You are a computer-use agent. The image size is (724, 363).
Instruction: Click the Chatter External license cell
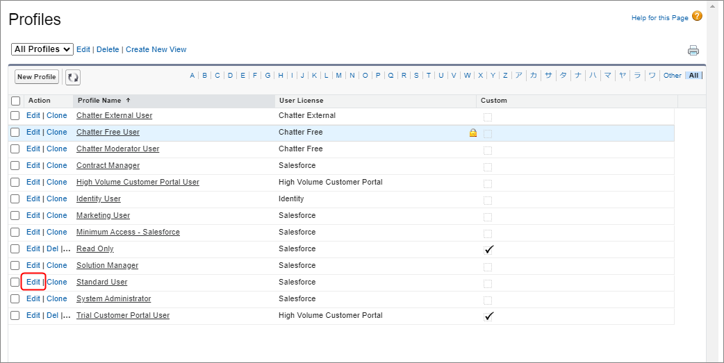[x=307, y=115]
